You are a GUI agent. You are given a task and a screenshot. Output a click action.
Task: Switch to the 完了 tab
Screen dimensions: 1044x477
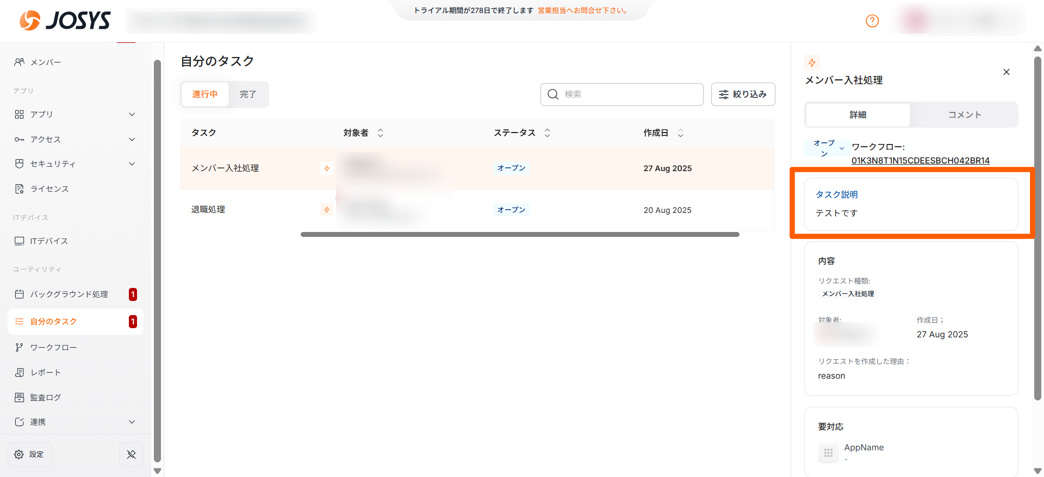(x=248, y=94)
